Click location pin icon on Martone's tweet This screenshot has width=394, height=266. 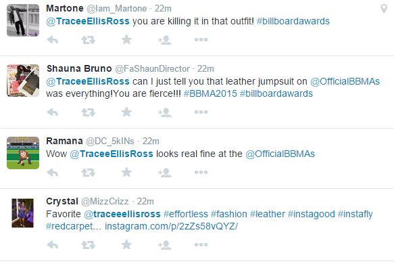384,9
